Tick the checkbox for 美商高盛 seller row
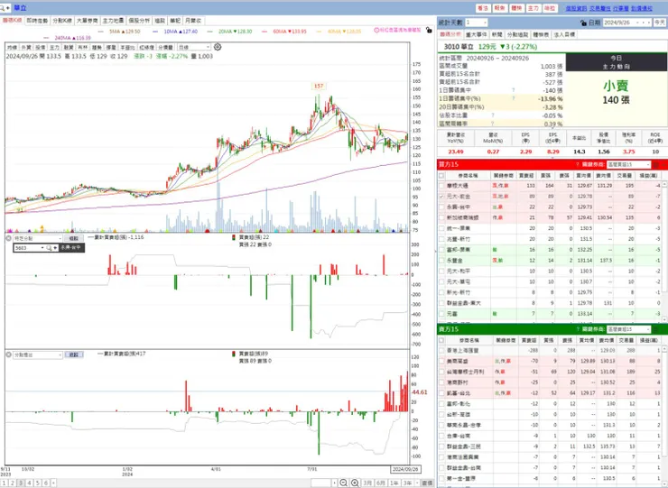Screen dimensions: 668x488 (441, 361)
